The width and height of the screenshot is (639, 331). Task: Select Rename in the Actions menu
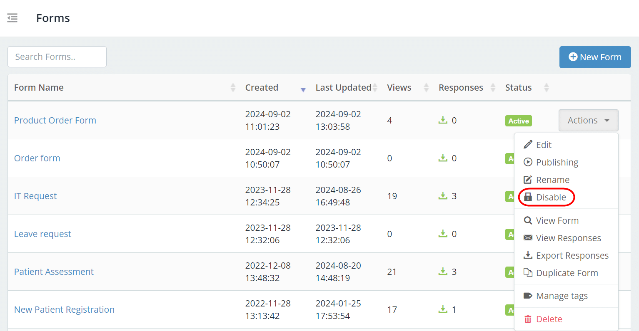coord(566,180)
